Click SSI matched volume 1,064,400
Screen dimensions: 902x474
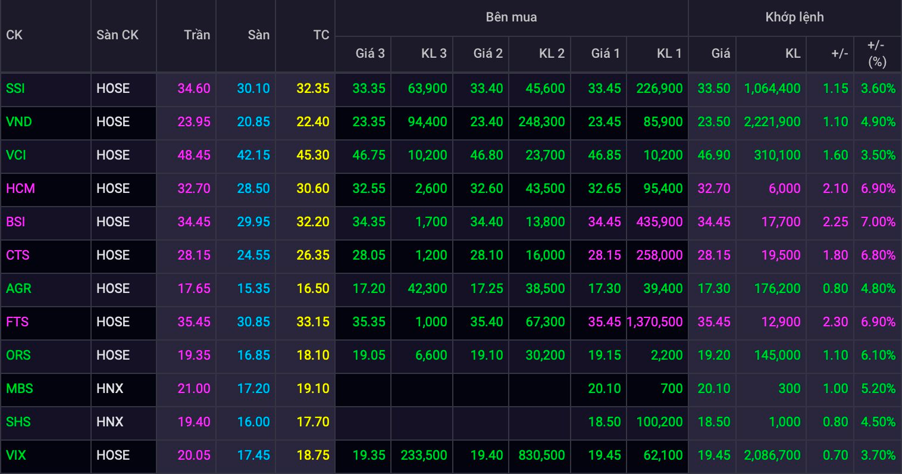[x=772, y=89]
